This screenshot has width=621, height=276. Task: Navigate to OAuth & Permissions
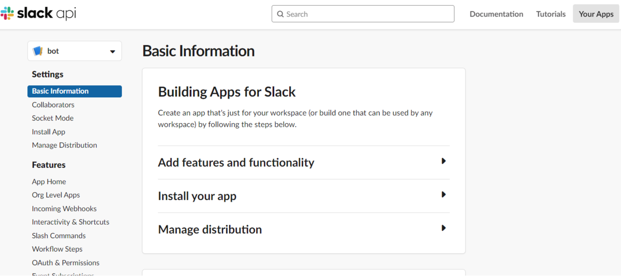[65, 263]
